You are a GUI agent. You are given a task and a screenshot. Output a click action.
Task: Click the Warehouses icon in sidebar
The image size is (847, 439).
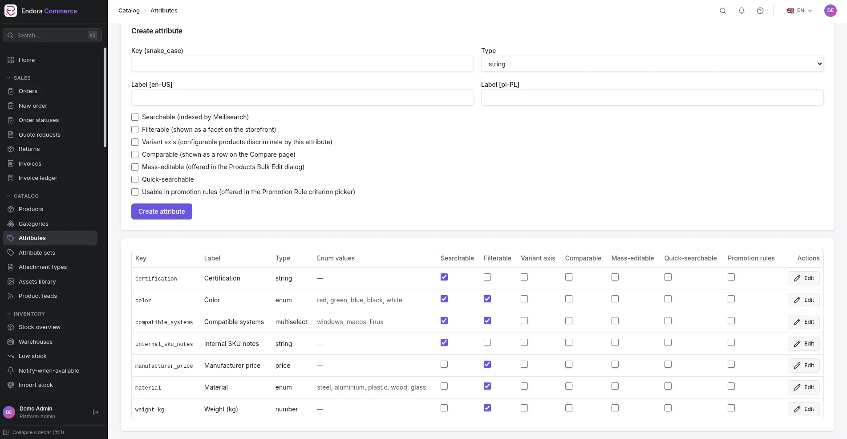pos(11,342)
